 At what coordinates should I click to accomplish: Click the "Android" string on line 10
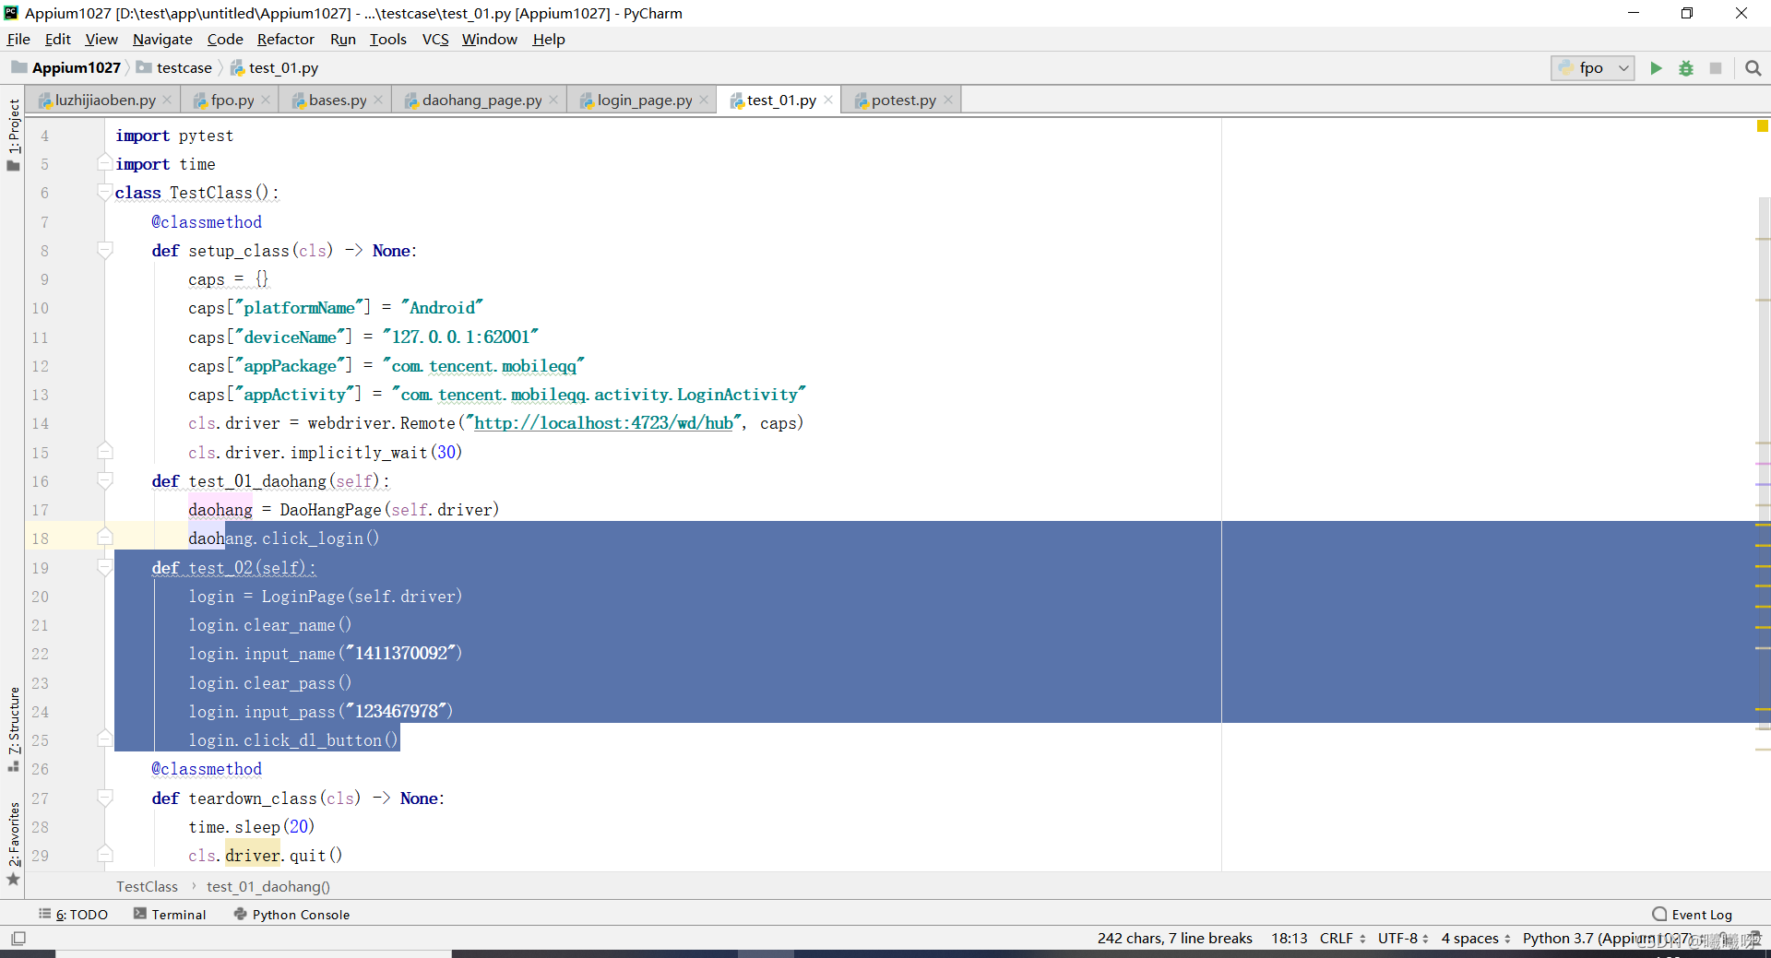pos(442,308)
